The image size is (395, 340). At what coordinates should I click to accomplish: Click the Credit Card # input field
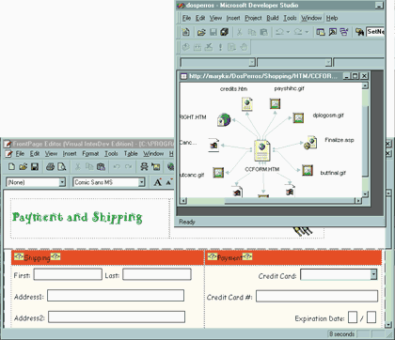click(317, 296)
